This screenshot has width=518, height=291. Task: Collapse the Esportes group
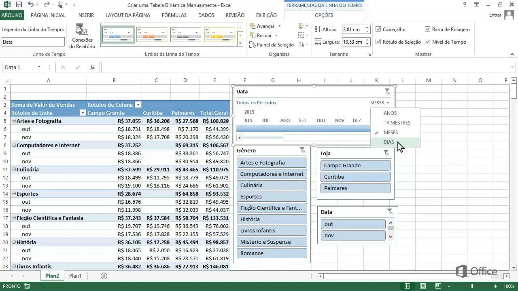pyautogui.click(x=14, y=194)
